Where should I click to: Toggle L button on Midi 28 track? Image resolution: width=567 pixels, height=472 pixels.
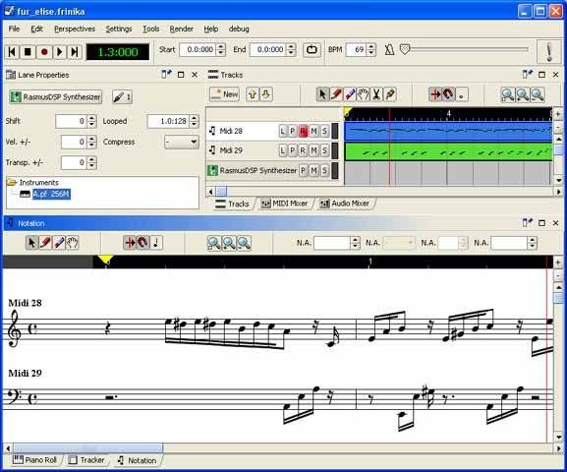282,131
